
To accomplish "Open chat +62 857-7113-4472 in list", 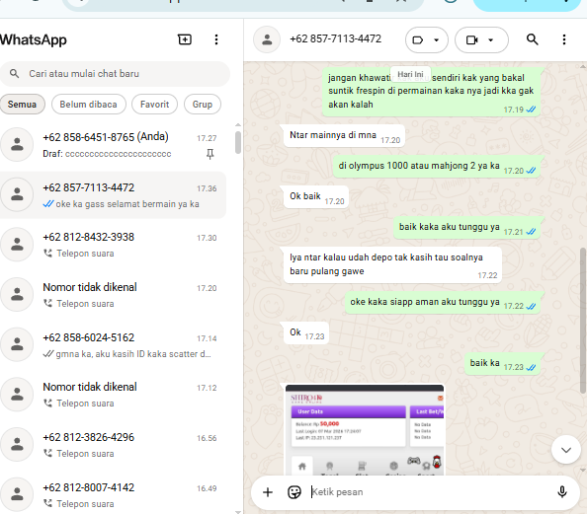I will pos(113,195).
